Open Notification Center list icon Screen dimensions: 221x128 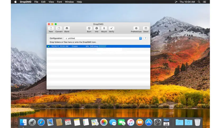pos(204,2)
